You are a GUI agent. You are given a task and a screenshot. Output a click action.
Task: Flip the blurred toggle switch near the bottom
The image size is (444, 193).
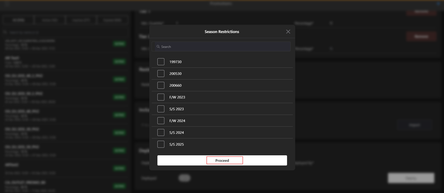[184, 178]
